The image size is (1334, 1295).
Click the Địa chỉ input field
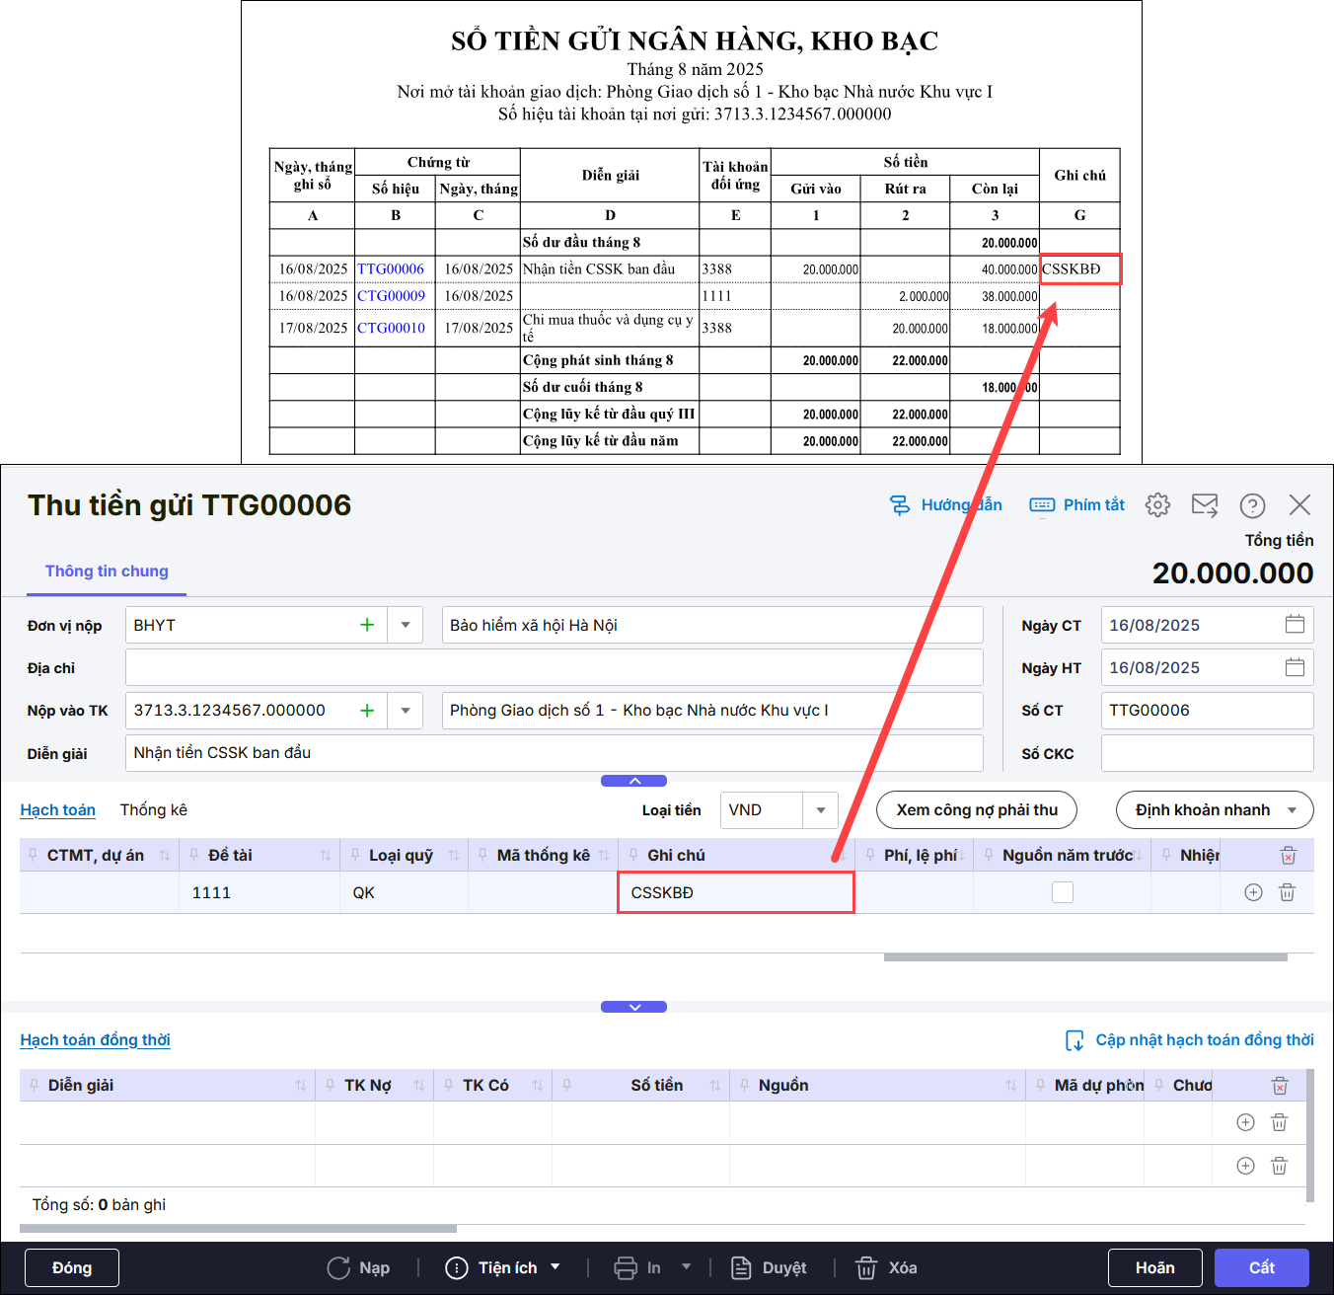[555, 667]
